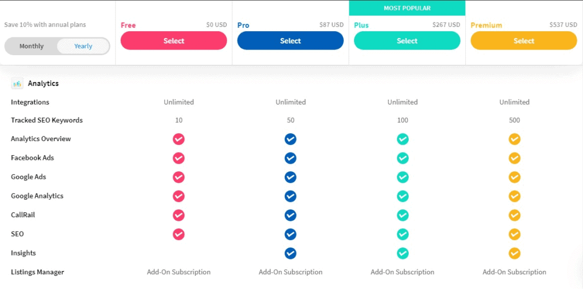
Task: Click Pro plan Insights checkmark icon
Action: [x=290, y=253]
